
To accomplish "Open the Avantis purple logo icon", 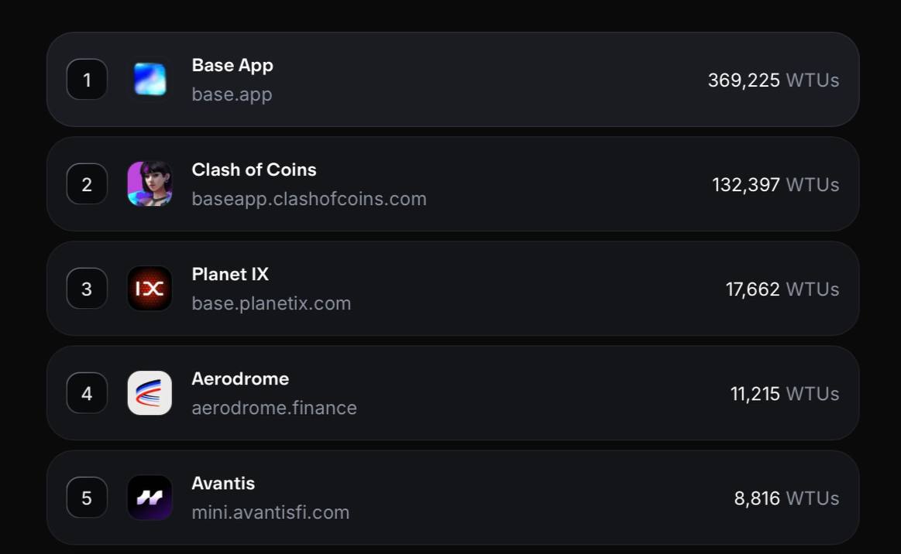I will click(150, 498).
